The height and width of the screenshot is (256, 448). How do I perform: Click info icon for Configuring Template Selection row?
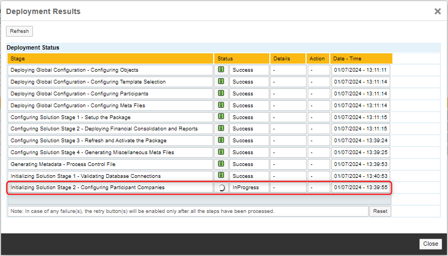[221, 81]
